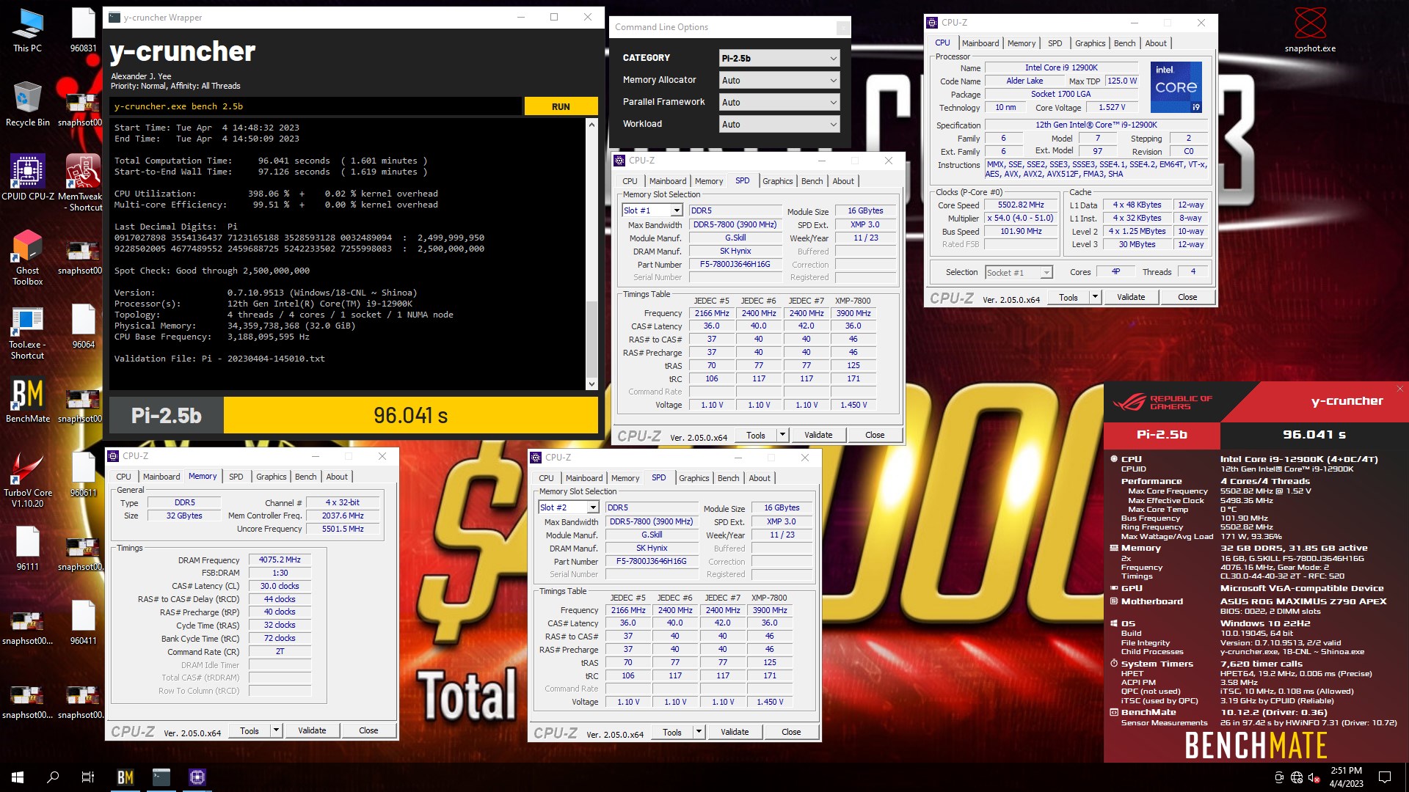
Task: Open Slot #2 memory slot dropdown
Action: click(x=569, y=507)
